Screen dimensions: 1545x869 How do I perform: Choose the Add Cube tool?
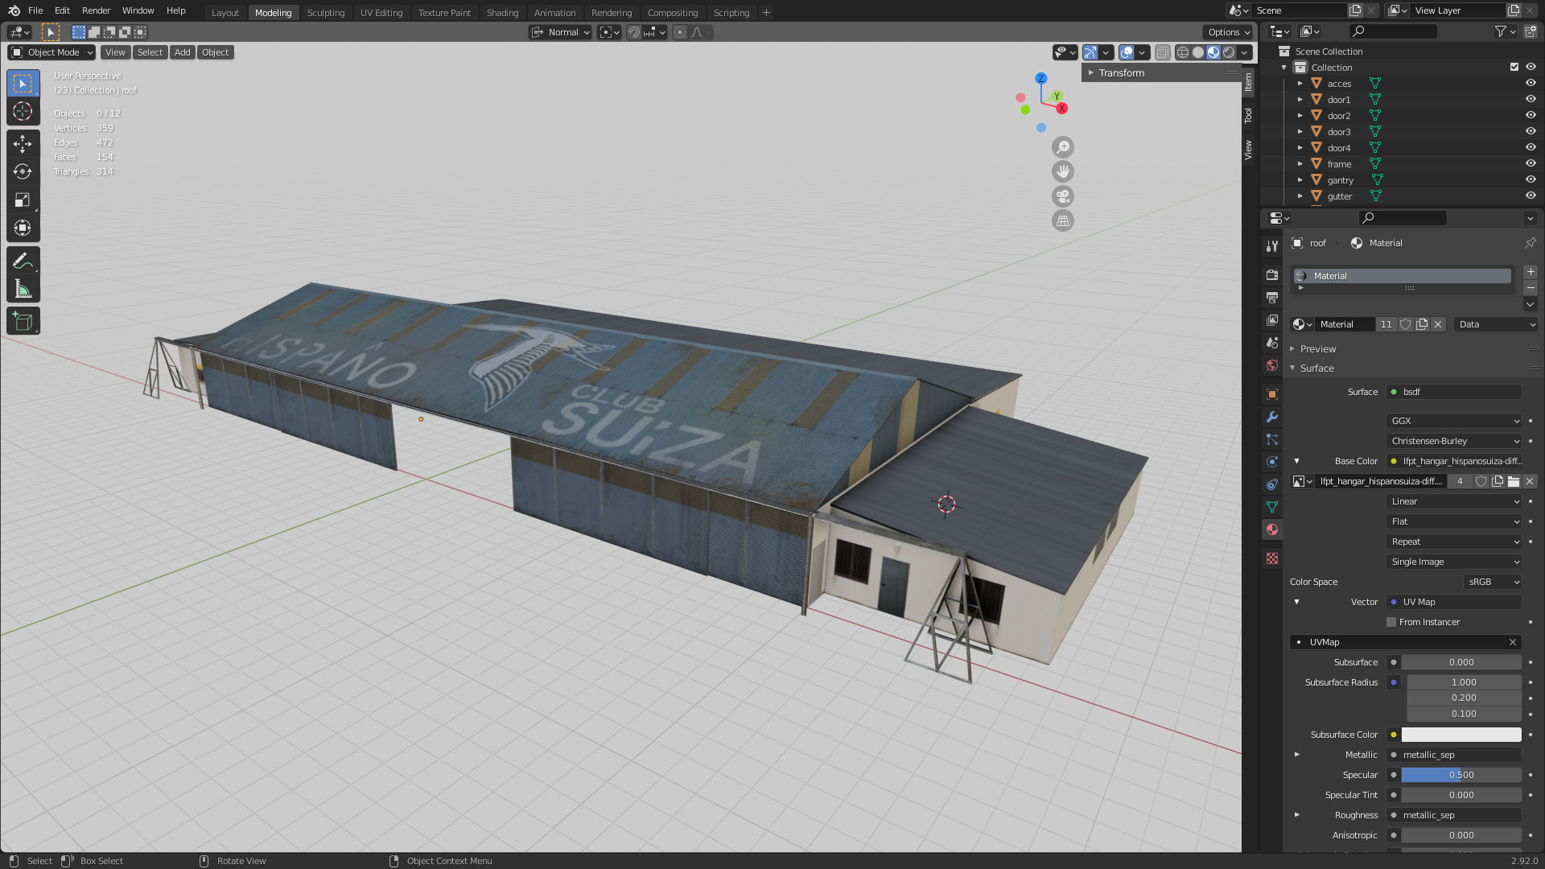click(23, 322)
